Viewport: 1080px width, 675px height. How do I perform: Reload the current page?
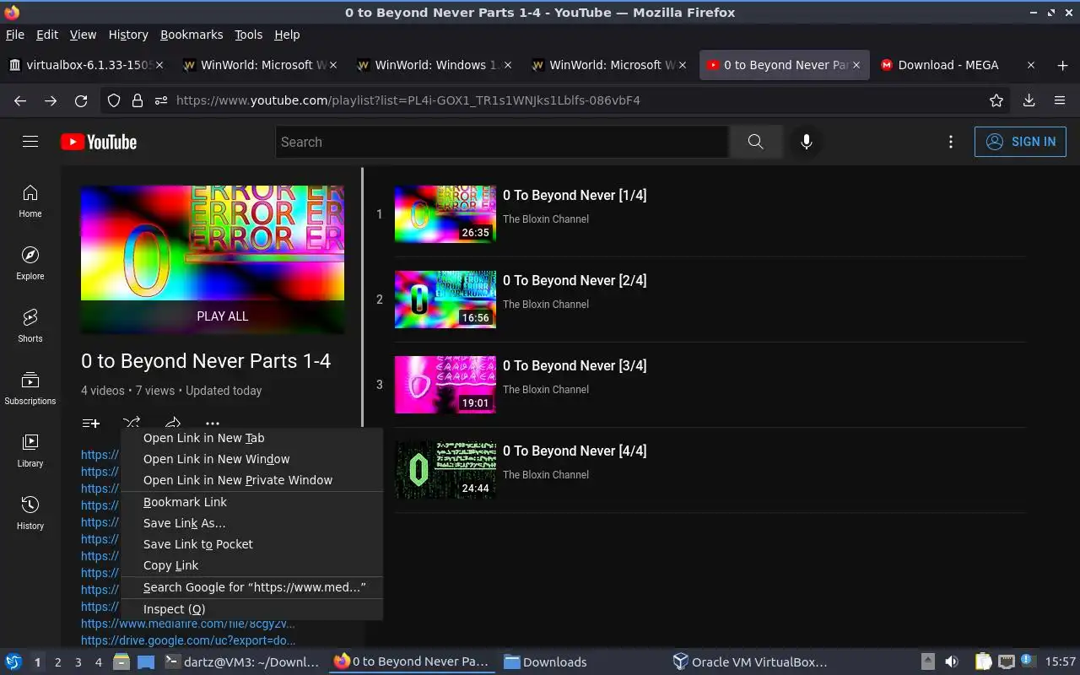(81, 100)
